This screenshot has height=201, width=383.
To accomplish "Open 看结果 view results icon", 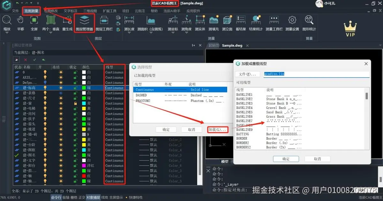I will click(241, 20).
